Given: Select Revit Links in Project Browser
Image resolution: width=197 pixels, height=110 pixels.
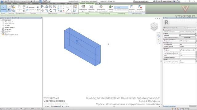Looking at the screenshot, I should pyautogui.click(x=11, y=35).
